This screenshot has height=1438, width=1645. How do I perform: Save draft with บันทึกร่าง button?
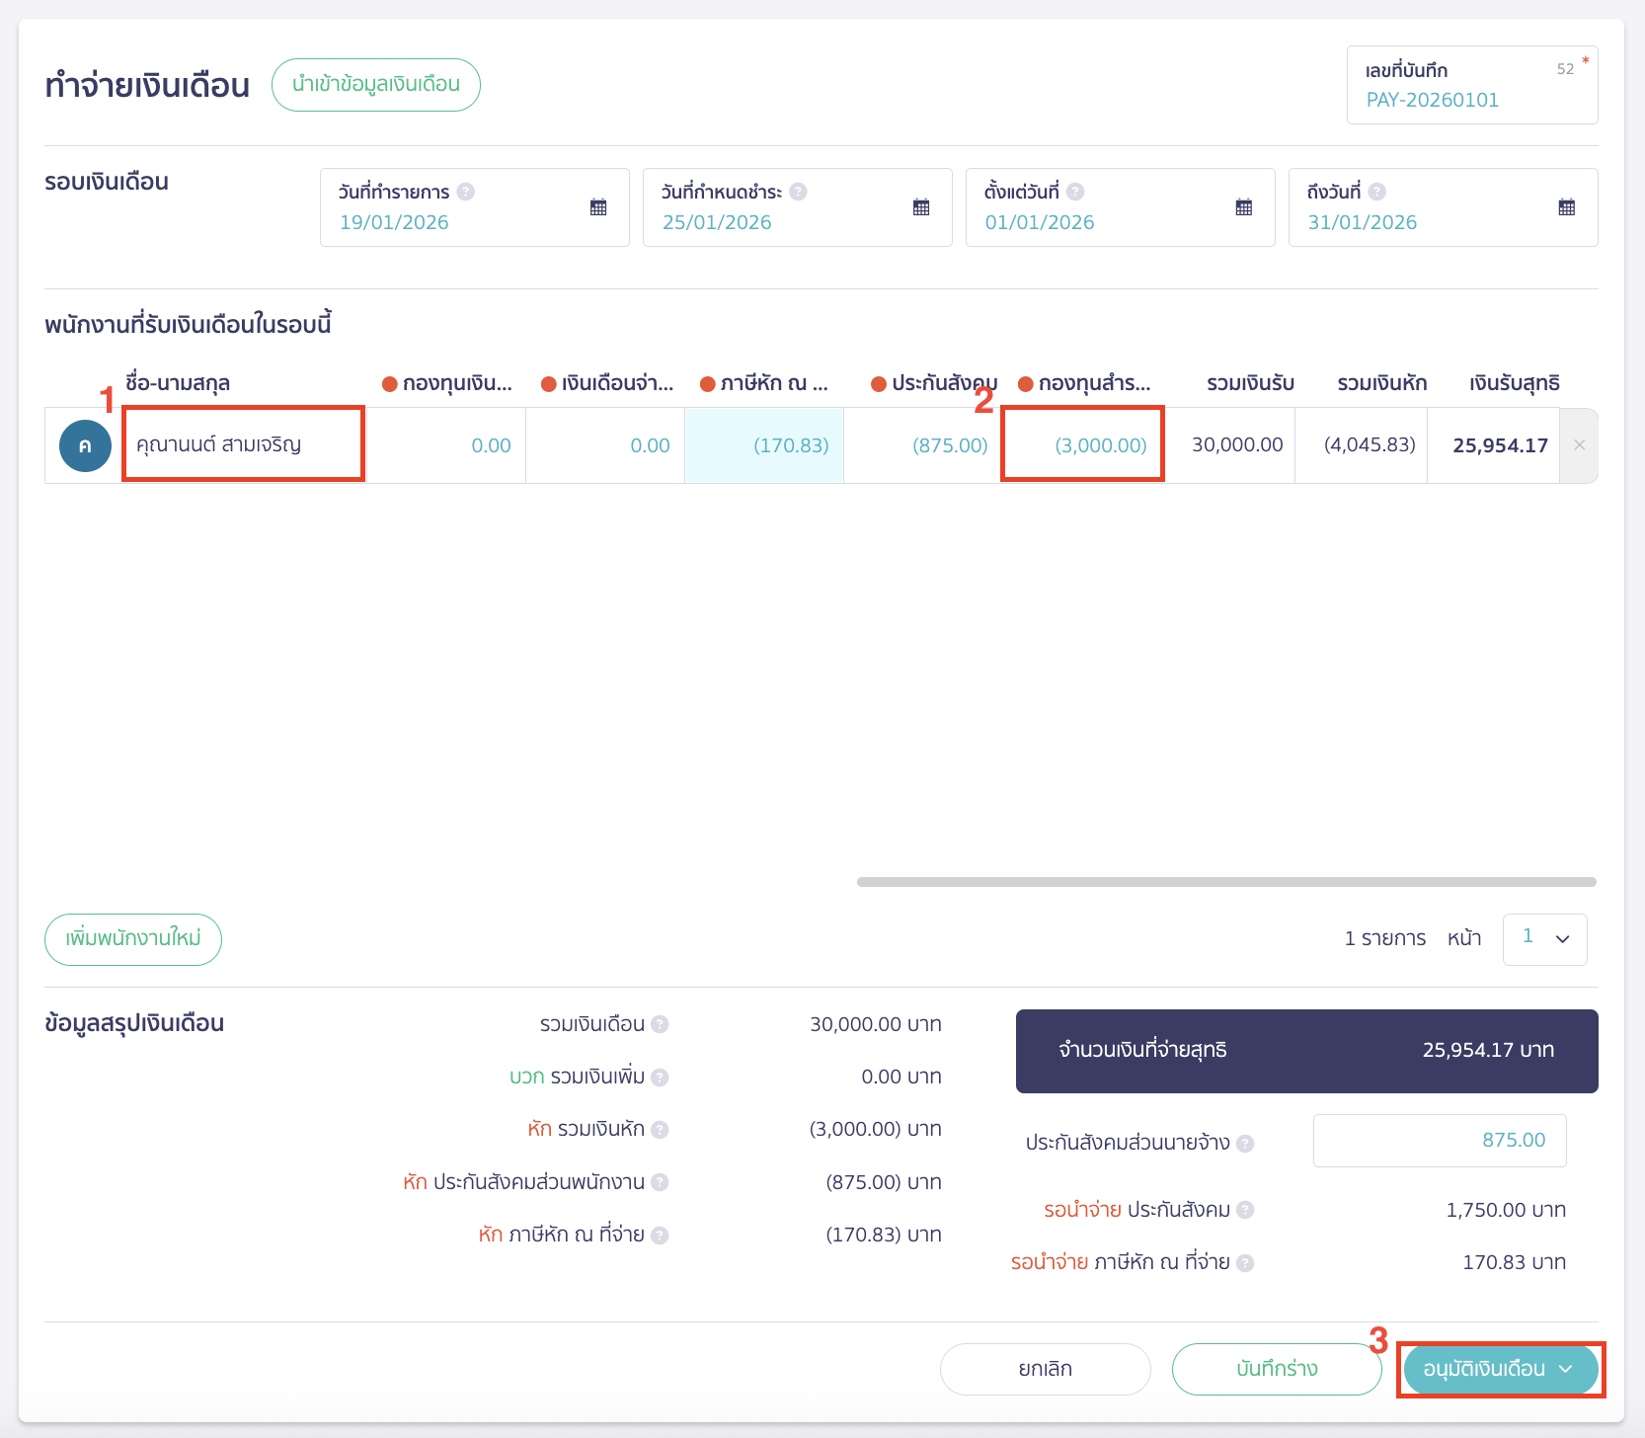click(x=1276, y=1369)
